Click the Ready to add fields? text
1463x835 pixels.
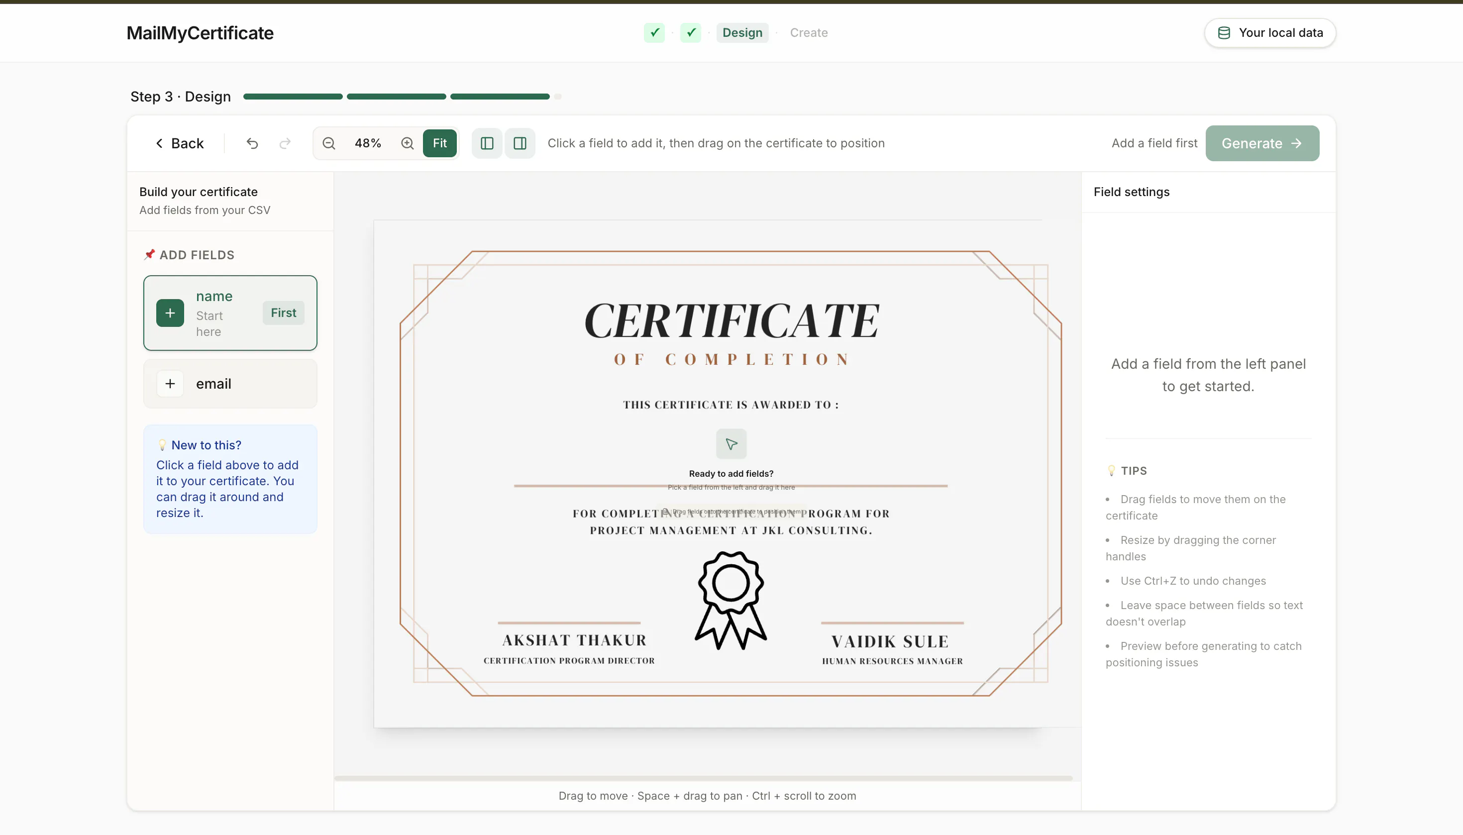coord(731,474)
